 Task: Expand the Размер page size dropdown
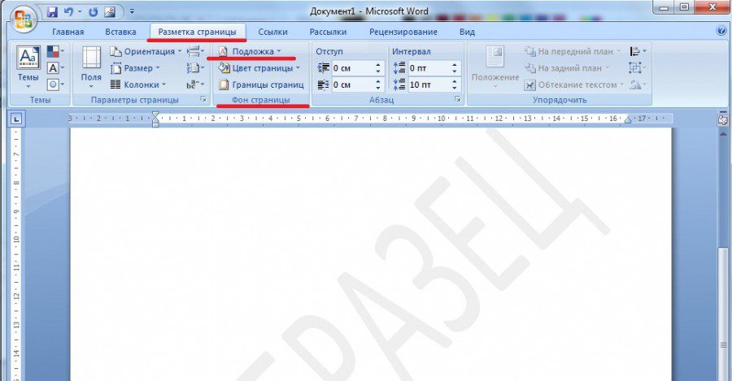click(135, 68)
